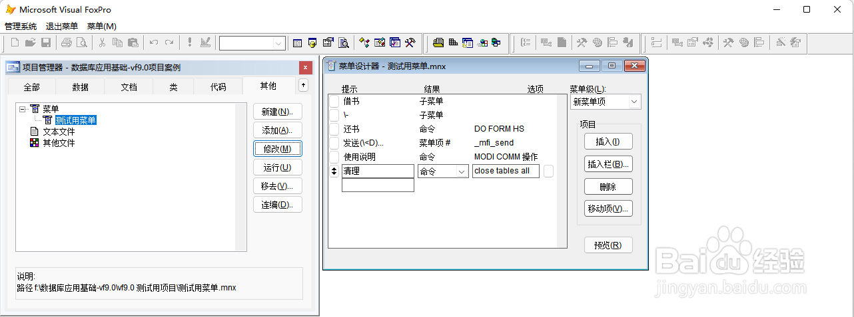This screenshot has height=317, width=854.
Task: Open the Properties window icon
Action: pos(328,43)
